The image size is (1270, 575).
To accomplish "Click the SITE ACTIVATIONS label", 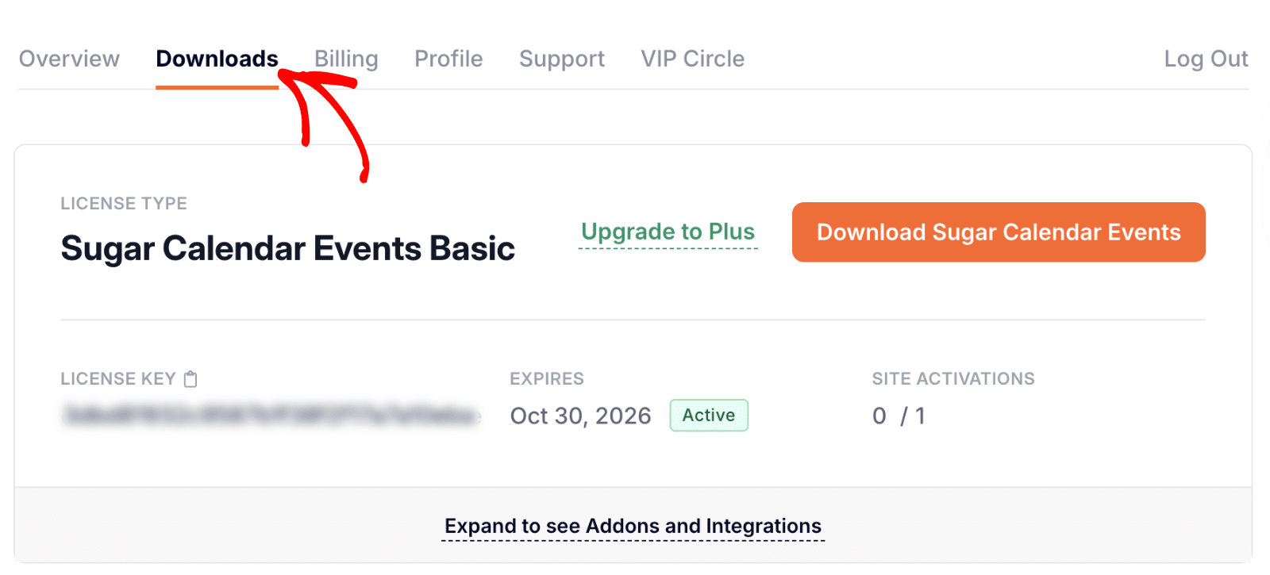I will [953, 378].
